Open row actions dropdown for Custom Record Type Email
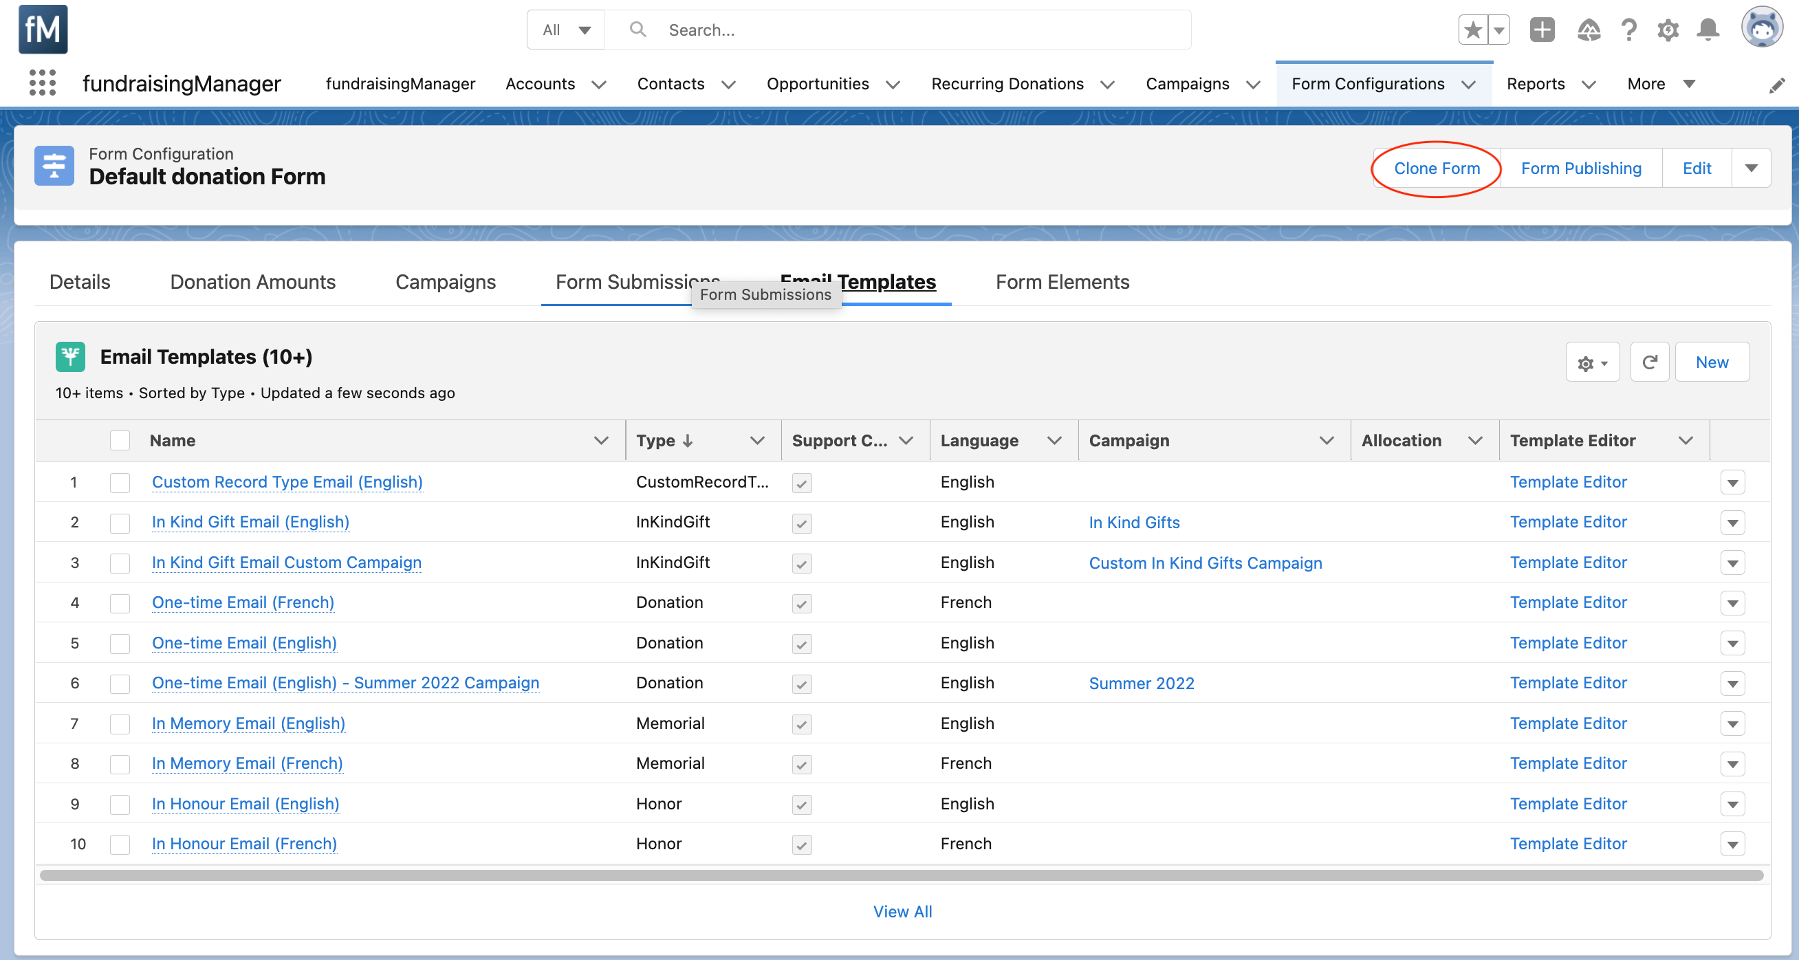 coord(1733,483)
